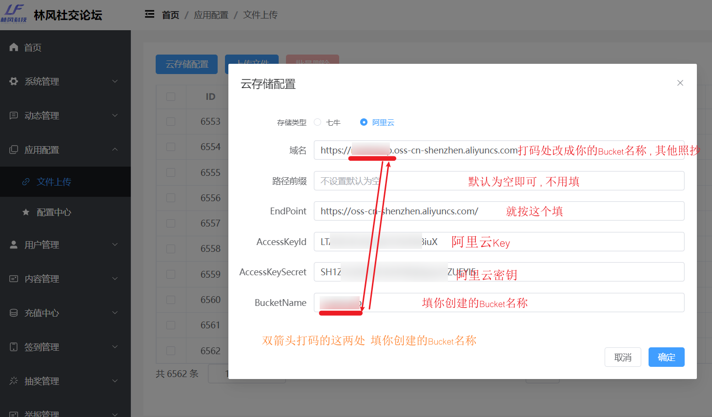The width and height of the screenshot is (712, 417).
Task: Click the AccessKeyId input field
Action: [499, 242]
